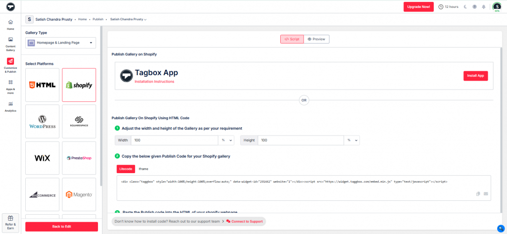Open Home in the left sidebar
The image size is (507, 234).
click(11, 25)
